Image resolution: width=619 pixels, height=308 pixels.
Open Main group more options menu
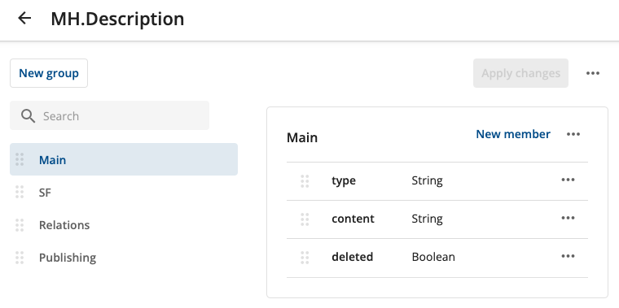tap(573, 134)
